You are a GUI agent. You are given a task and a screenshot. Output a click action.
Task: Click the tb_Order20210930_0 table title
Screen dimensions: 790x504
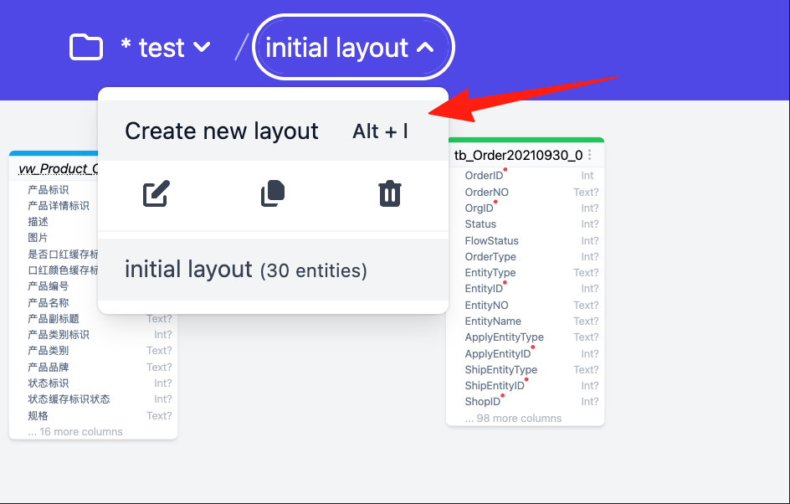[x=519, y=155]
